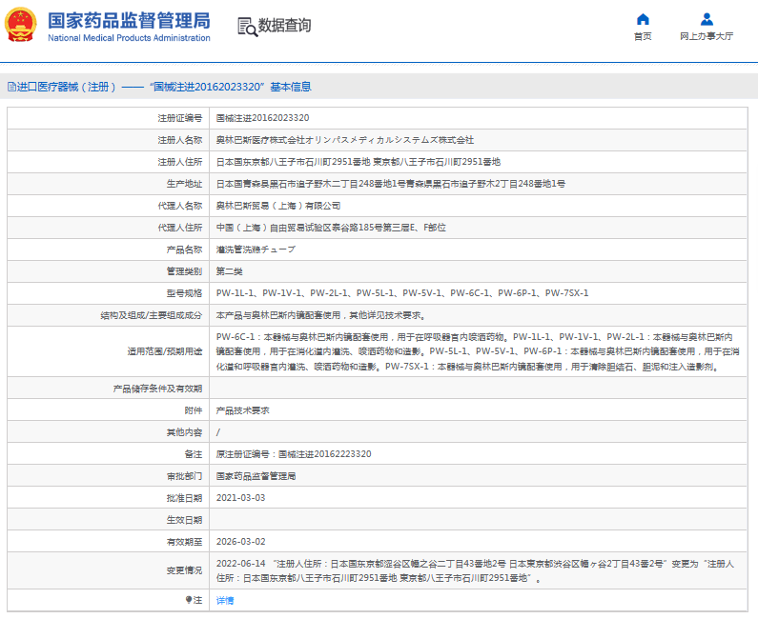The image size is (758, 619).
Task: Click the 生产地址 label
Action: pyautogui.click(x=184, y=184)
